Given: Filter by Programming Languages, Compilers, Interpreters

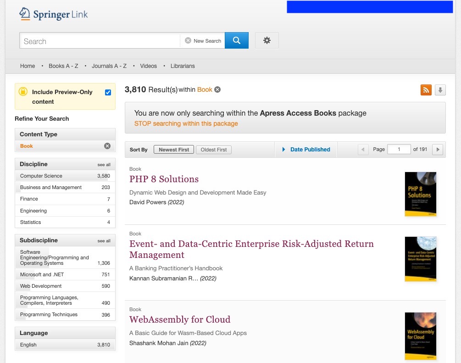Looking at the screenshot, I should 65,300.
